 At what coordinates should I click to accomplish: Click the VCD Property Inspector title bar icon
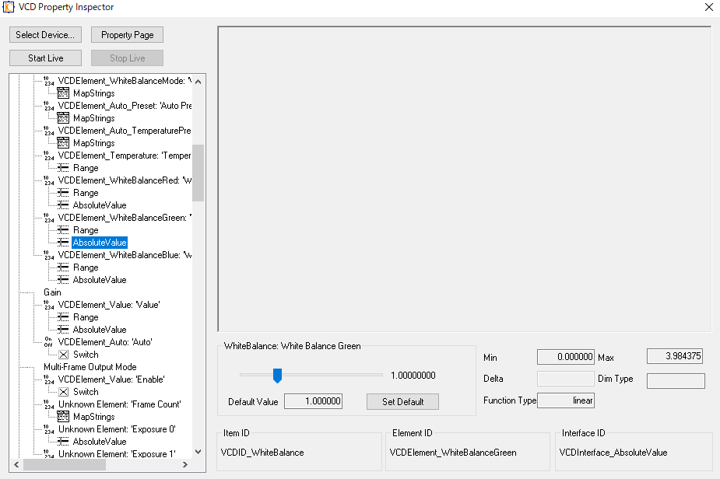point(9,7)
